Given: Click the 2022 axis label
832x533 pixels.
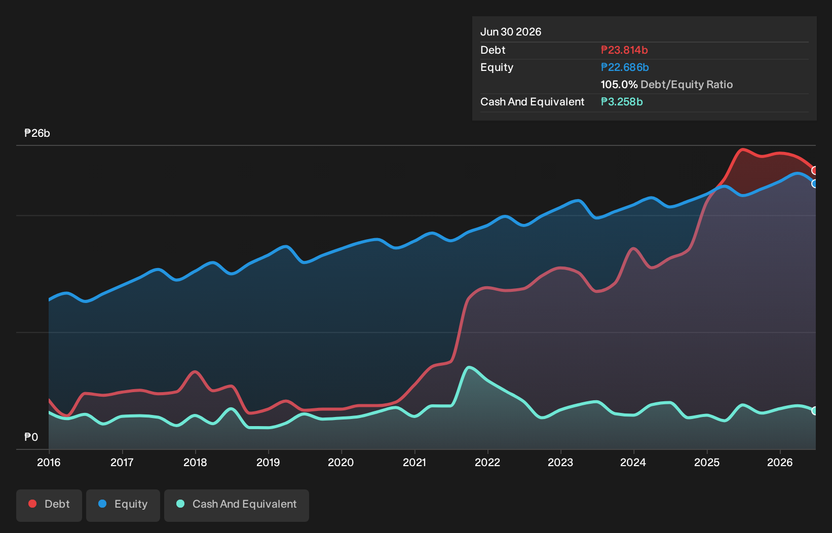Looking at the screenshot, I should [487, 462].
